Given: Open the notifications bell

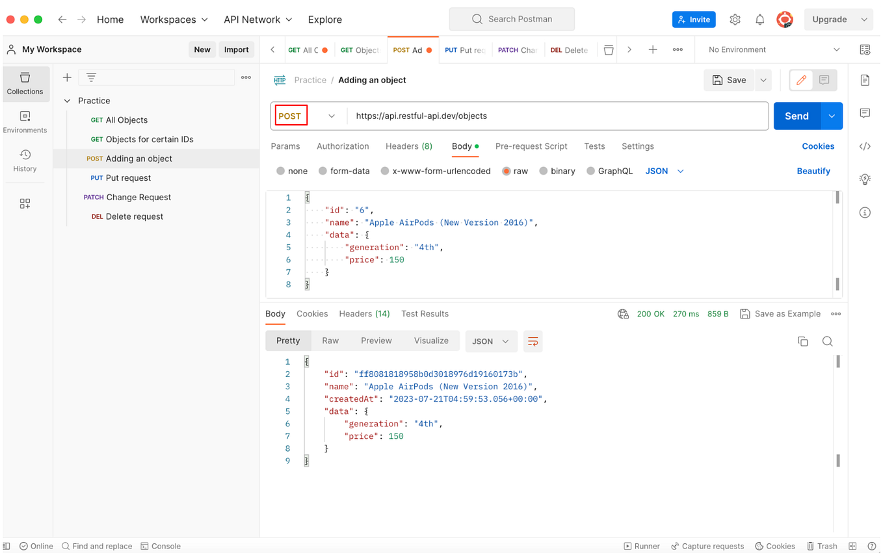Looking at the screenshot, I should pyautogui.click(x=759, y=19).
